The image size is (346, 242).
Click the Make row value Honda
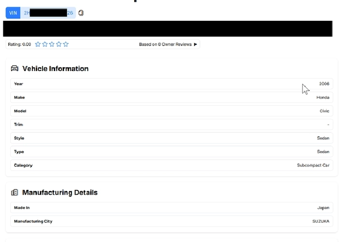[x=323, y=98]
